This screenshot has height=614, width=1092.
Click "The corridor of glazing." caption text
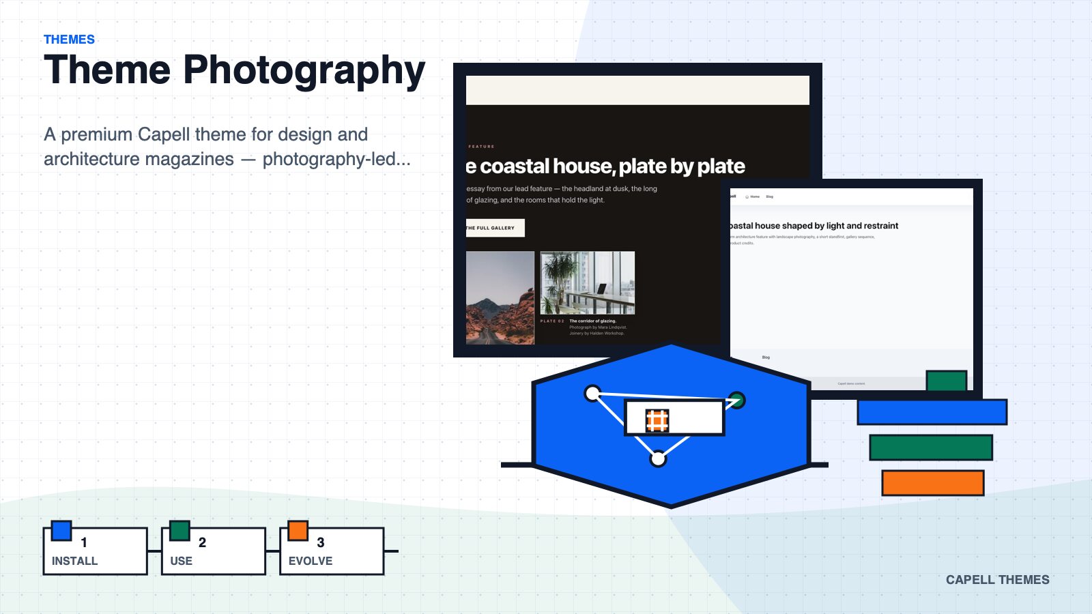[592, 321]
